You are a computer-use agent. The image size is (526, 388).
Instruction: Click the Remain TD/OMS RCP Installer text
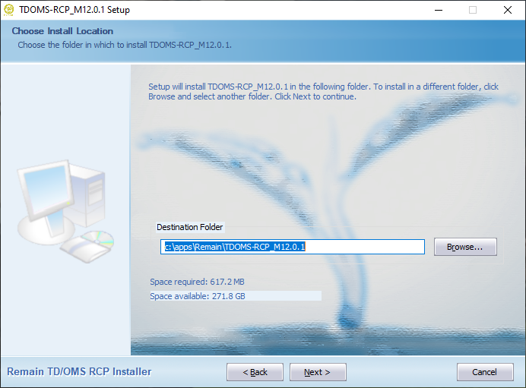(x=79, y=371)
